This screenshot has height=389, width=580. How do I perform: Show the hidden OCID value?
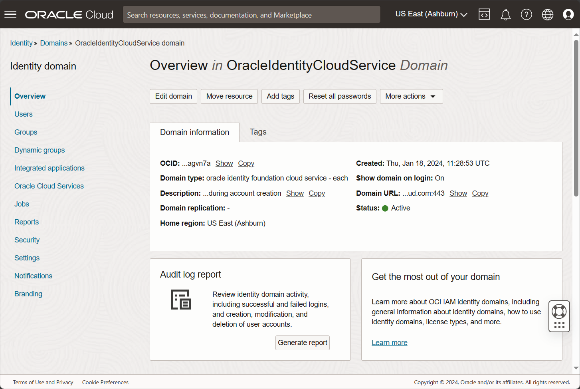click(x=224, y=163)
